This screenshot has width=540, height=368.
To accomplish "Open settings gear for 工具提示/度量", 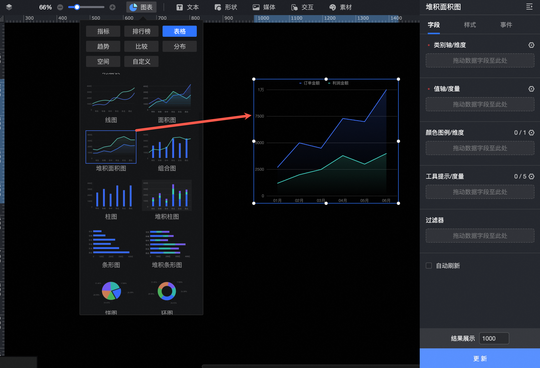I will point(531,176).
